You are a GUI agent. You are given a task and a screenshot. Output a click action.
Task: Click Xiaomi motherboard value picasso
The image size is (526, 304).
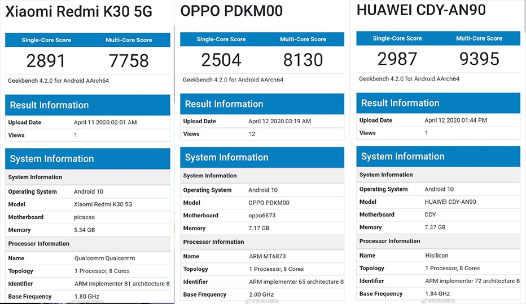(x=84, y=217)
